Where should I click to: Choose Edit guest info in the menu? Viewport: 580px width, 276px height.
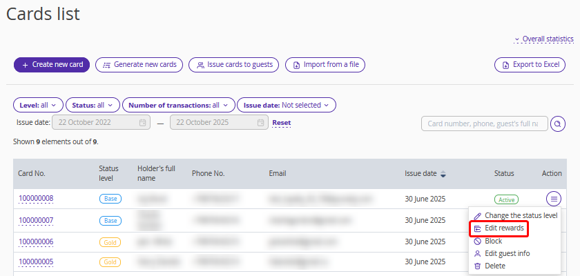click(x=507, y=253)
